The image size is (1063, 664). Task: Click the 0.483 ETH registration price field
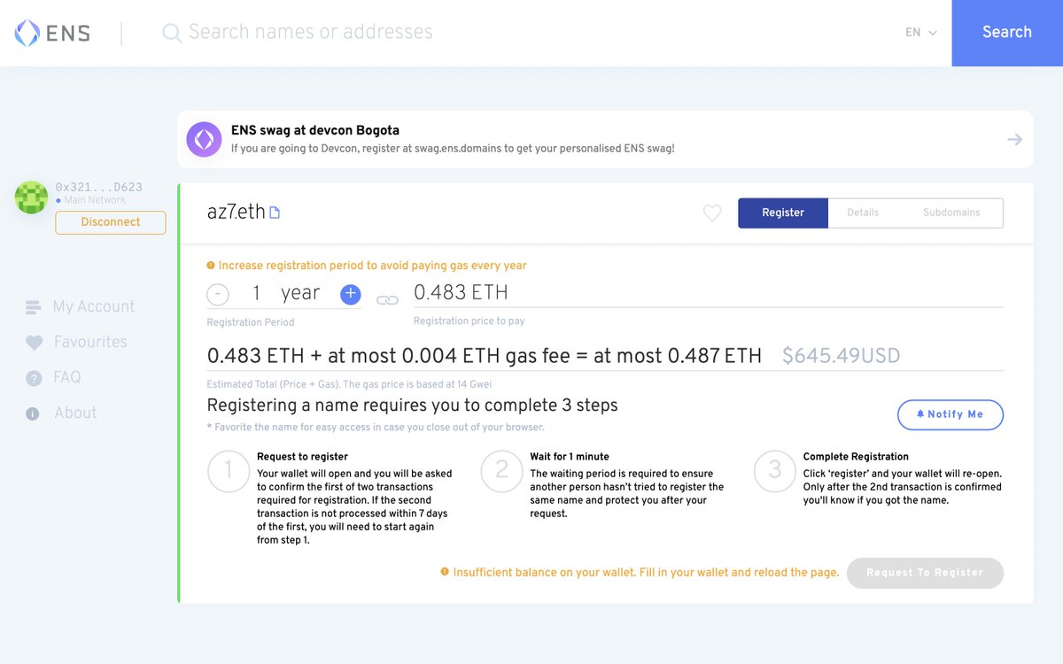pyautogui.click(x=708, y=293)
